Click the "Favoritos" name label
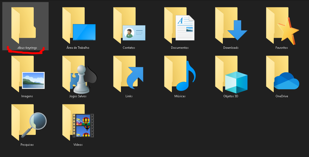Screen dimensions: 309x157 click(x=282, y=48)
